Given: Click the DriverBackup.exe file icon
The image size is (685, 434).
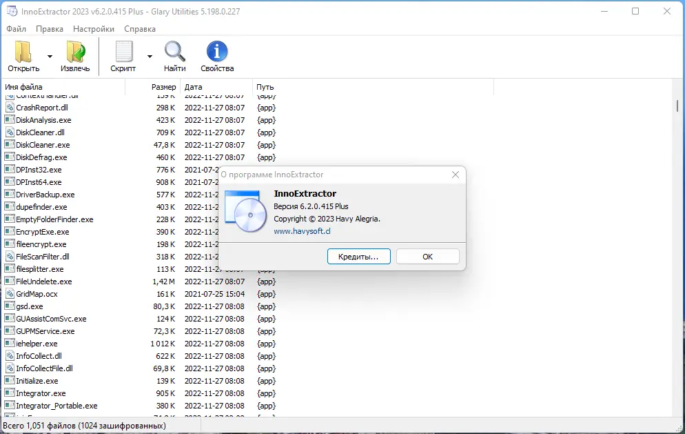Looking at the screenshot, I should tap(10, 195).
